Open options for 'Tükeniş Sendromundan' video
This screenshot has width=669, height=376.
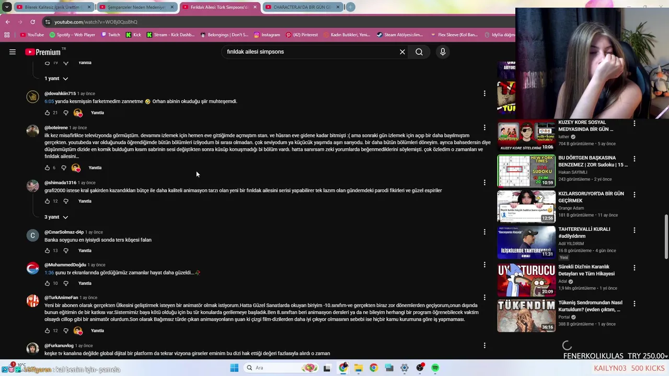[x=635, y=303]
